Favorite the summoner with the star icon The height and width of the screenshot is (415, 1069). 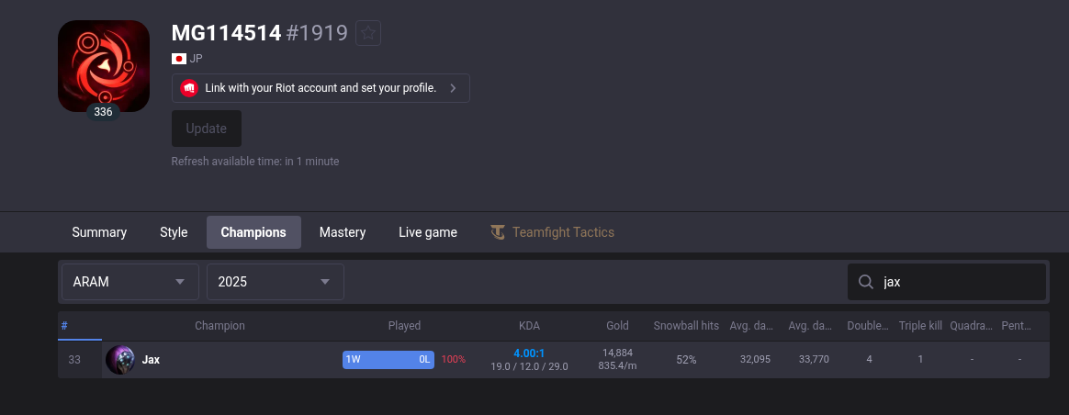pos(368,33)
